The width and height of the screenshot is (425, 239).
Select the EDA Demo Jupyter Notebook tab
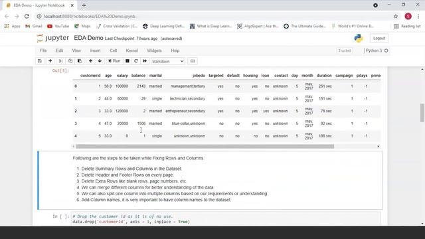(40, 5)
